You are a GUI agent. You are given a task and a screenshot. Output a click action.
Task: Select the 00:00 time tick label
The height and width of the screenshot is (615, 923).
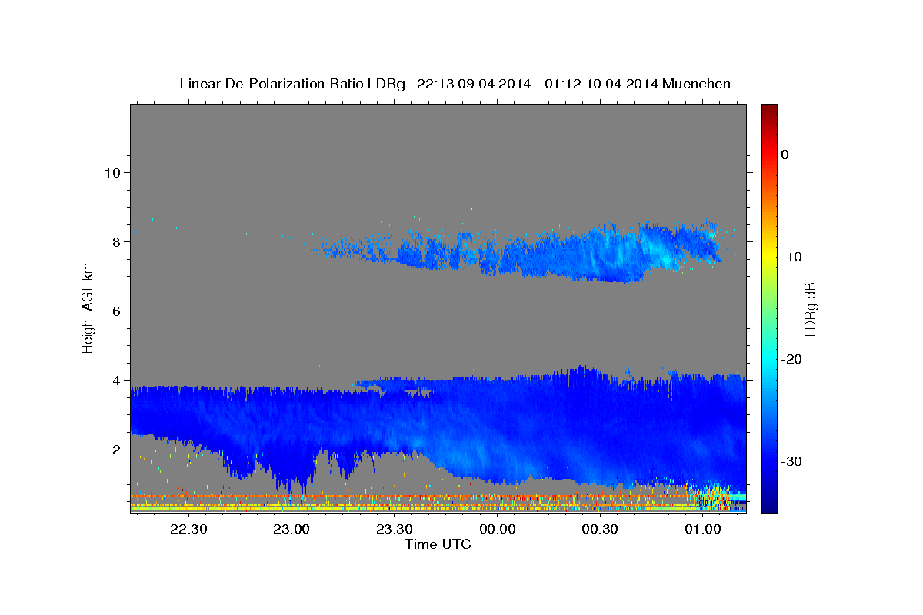[498, 529]
